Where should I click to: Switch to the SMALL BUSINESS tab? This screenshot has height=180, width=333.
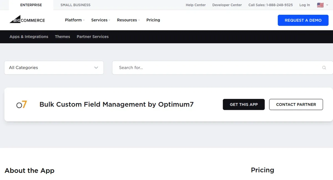[x=75, y=5]
